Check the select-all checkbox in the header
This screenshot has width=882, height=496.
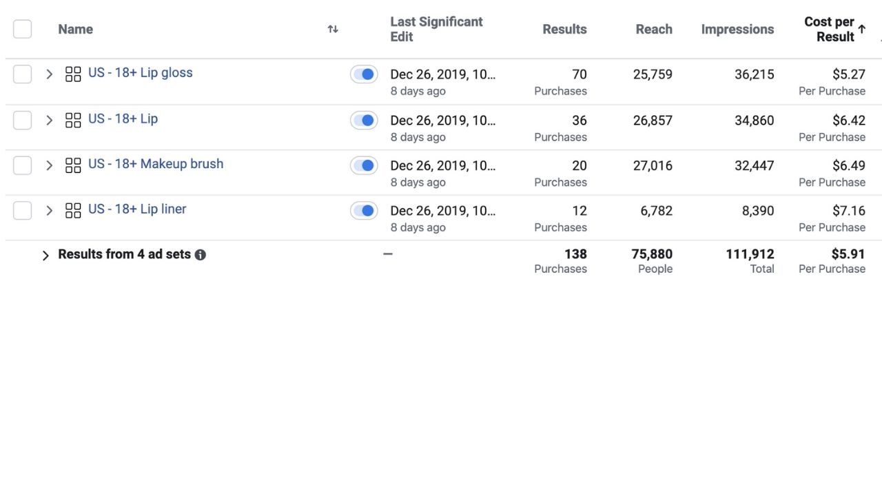[x=22, y=28]
